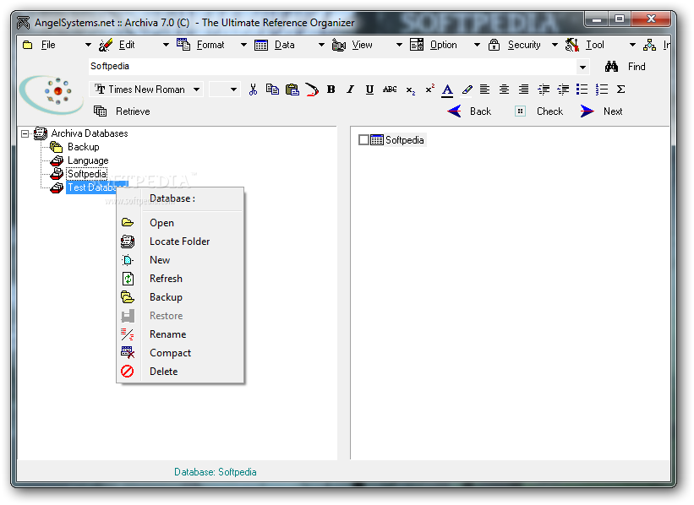Apply superscript formatting

pyautogui.click(x=429, y=89)
